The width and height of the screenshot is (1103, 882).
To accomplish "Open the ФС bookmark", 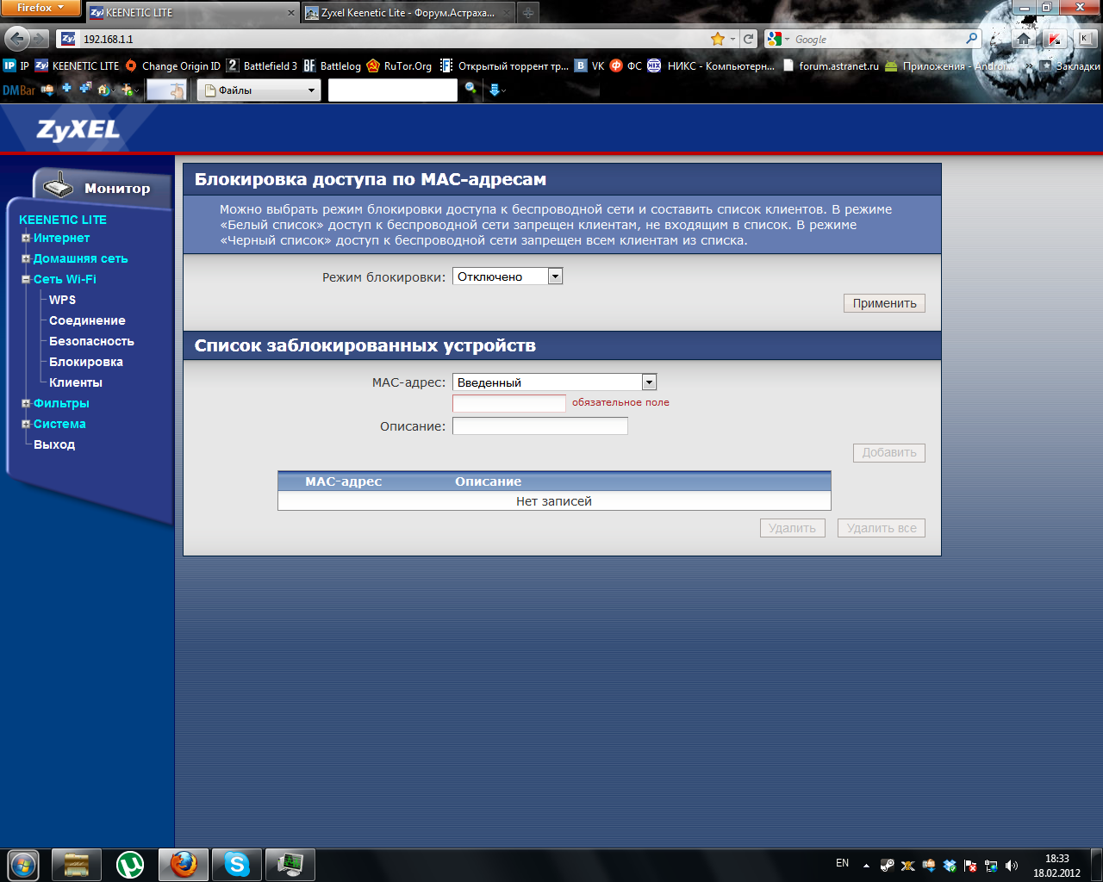I will click(626, 65).
